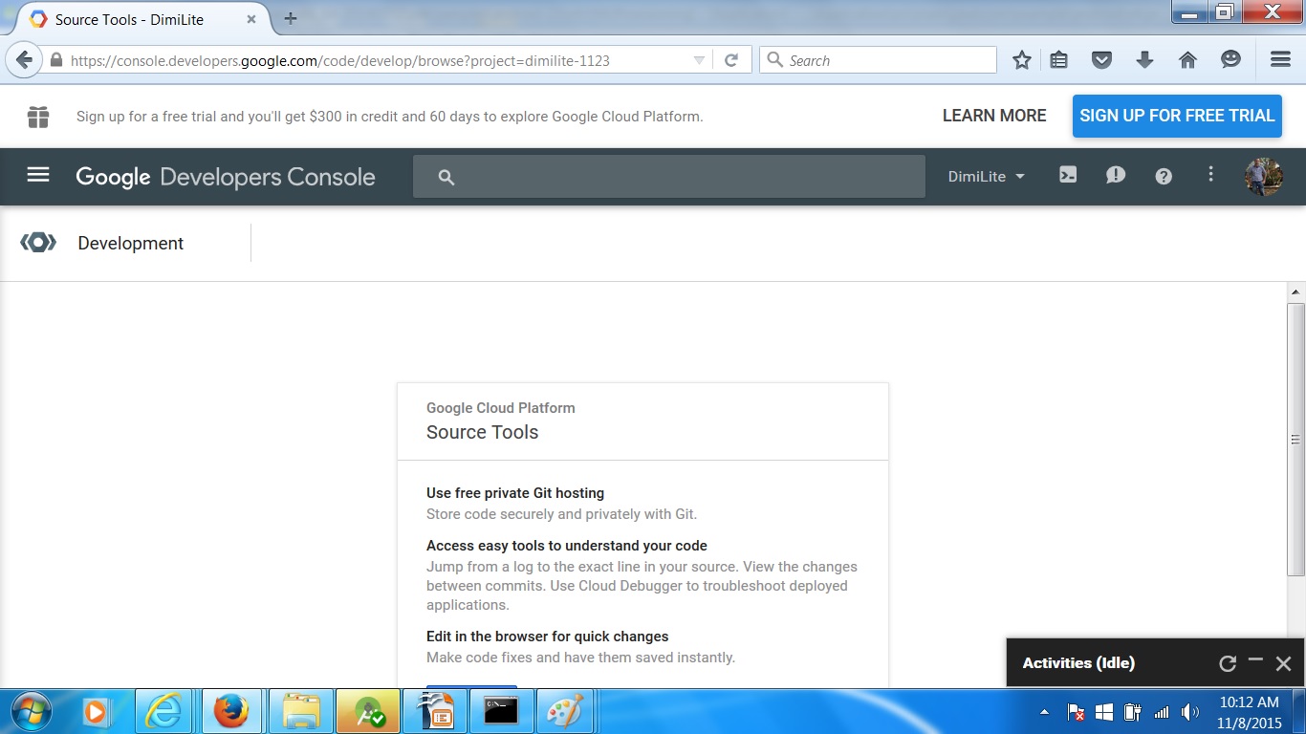Minimize the Activities panel
This screenshot has width=1306, height=734.
1255,661
